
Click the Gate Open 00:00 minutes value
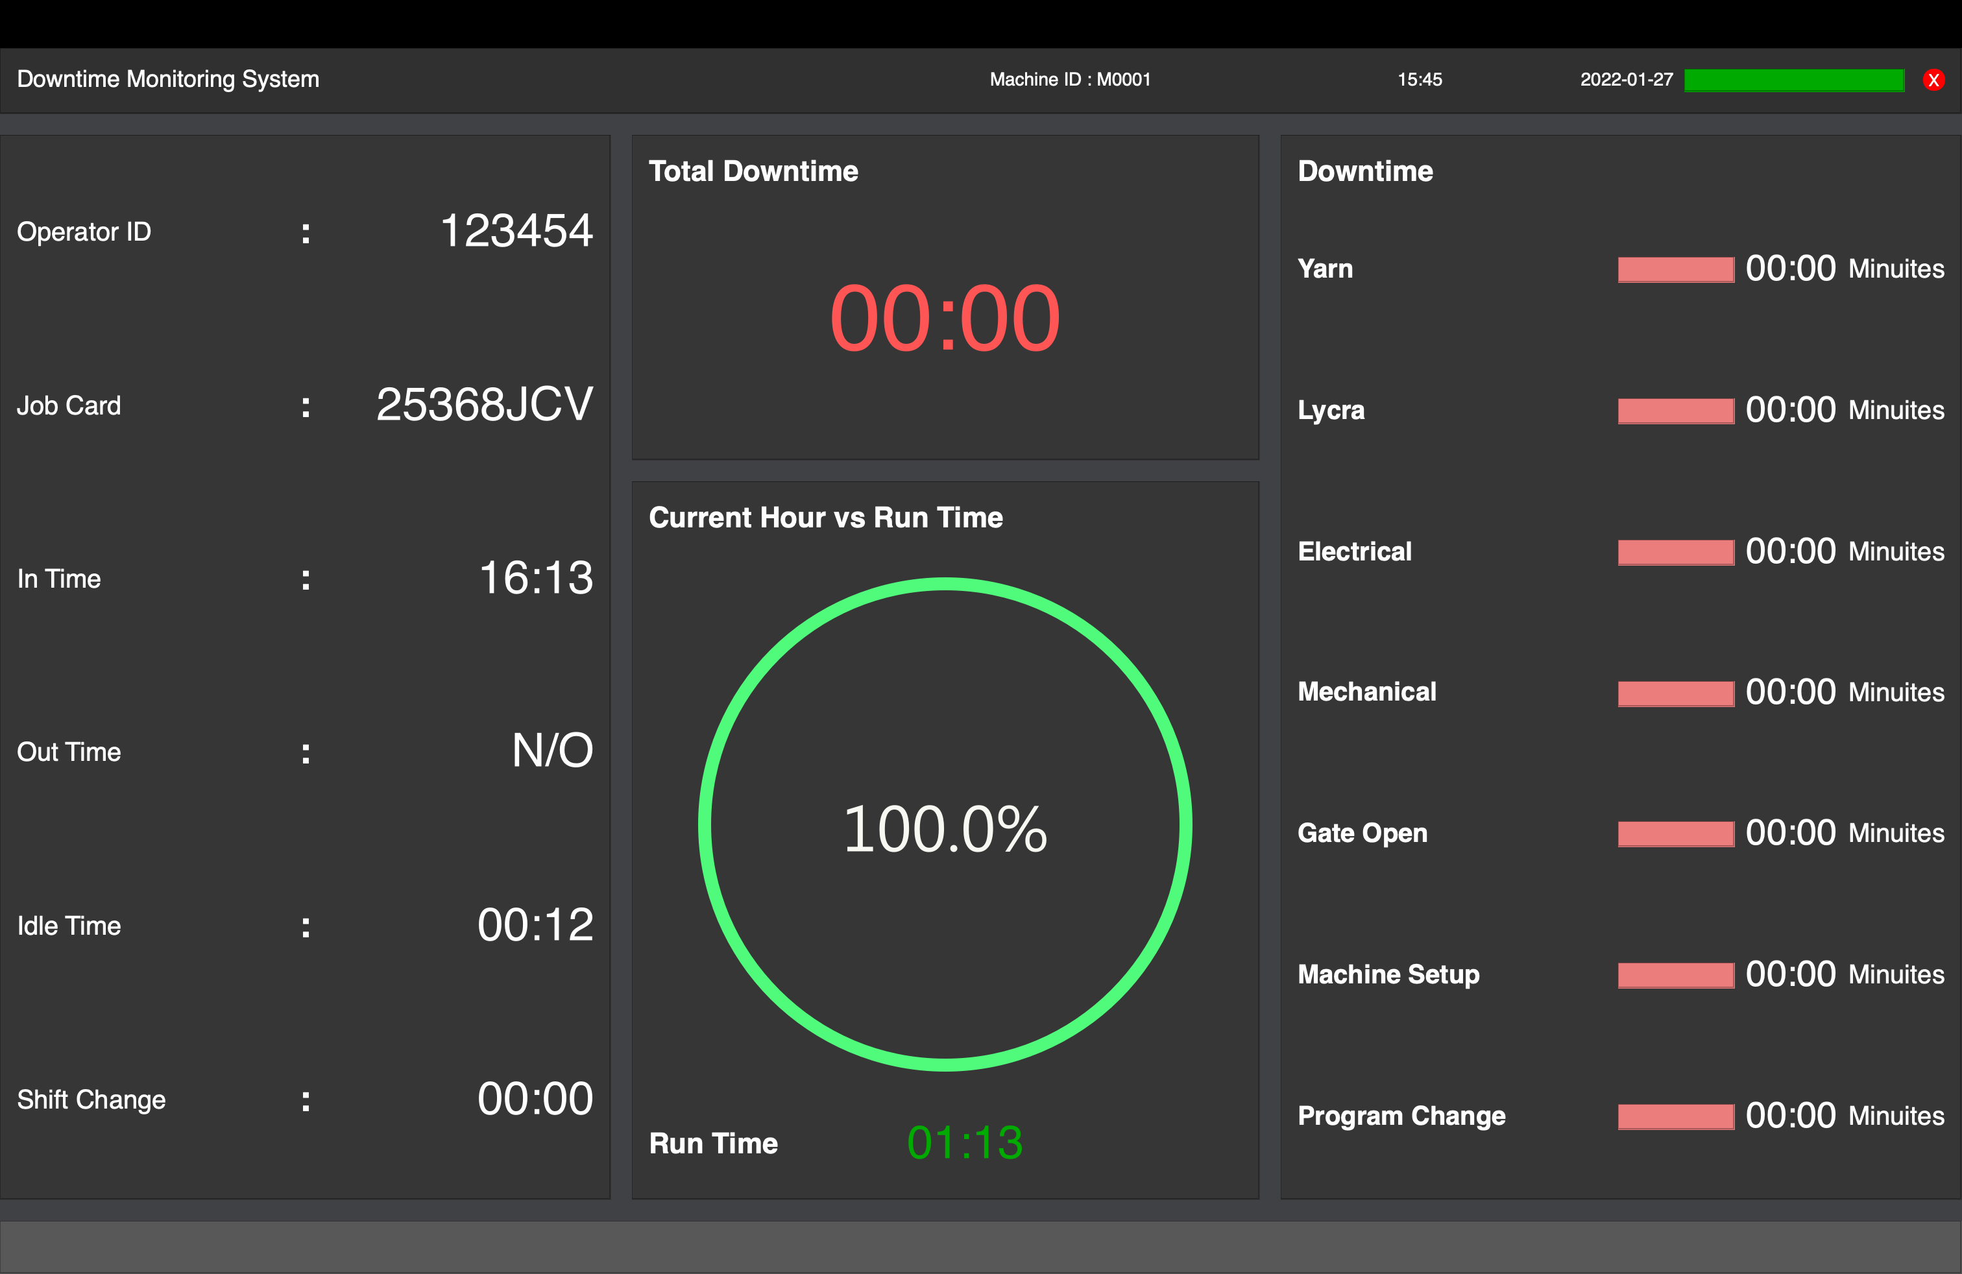coord(1791,833)
